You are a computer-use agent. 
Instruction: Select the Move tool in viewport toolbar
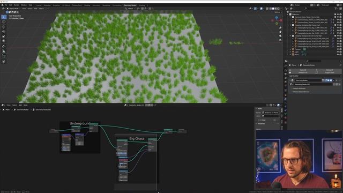(4, 27)
